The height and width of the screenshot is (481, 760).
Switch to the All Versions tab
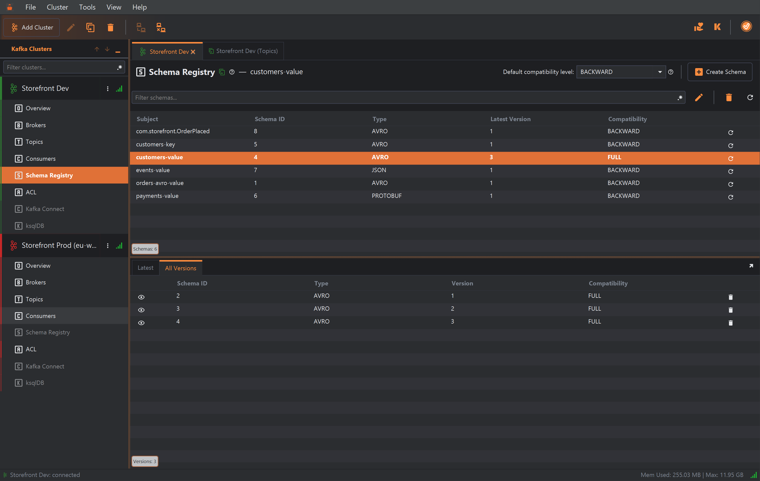(181, 268)
